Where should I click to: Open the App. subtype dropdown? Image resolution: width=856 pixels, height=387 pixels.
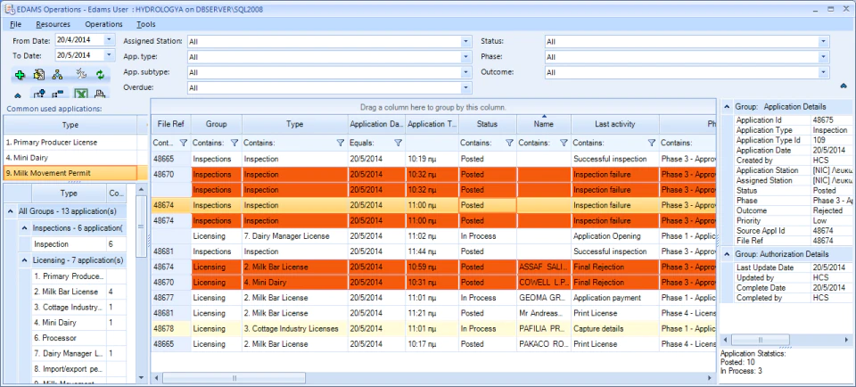pyautogui.click(x=465, y=72)
